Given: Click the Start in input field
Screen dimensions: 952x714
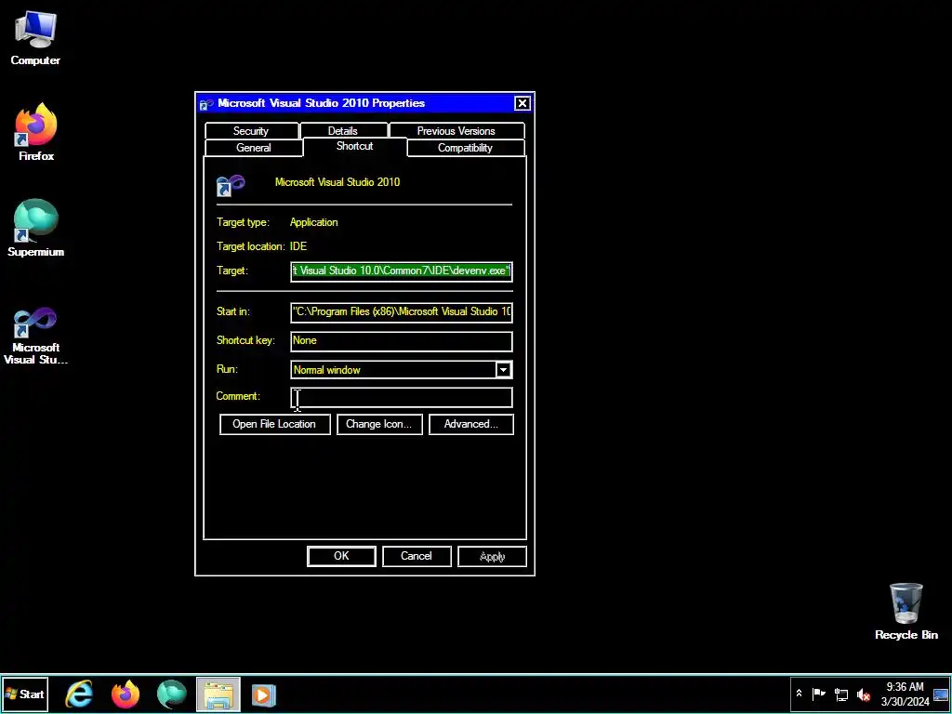Looking at the screenshot, I should pyautogui.click(x=402, y=311).
